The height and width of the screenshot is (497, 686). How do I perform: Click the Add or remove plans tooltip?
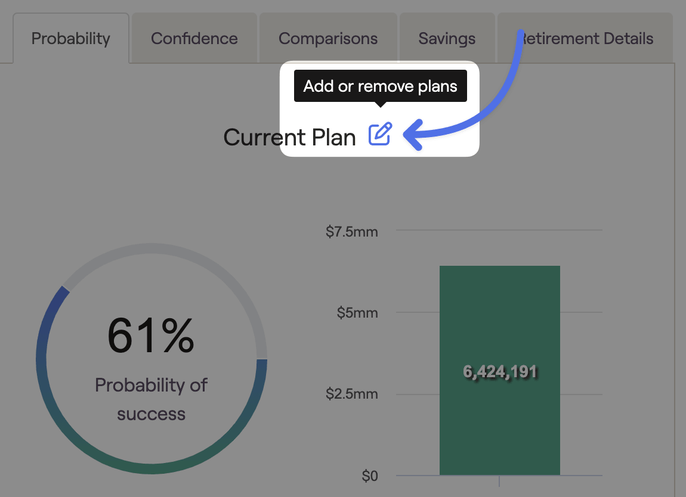pos(380,86)
